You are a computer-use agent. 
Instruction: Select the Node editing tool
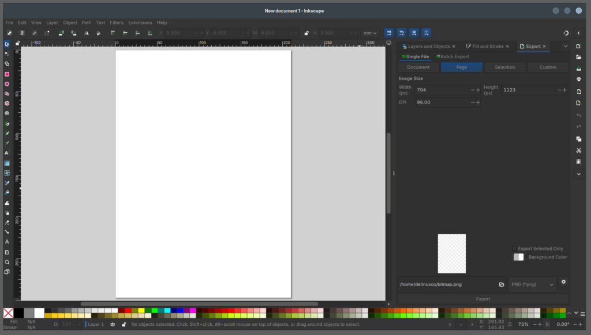[6, 54]
